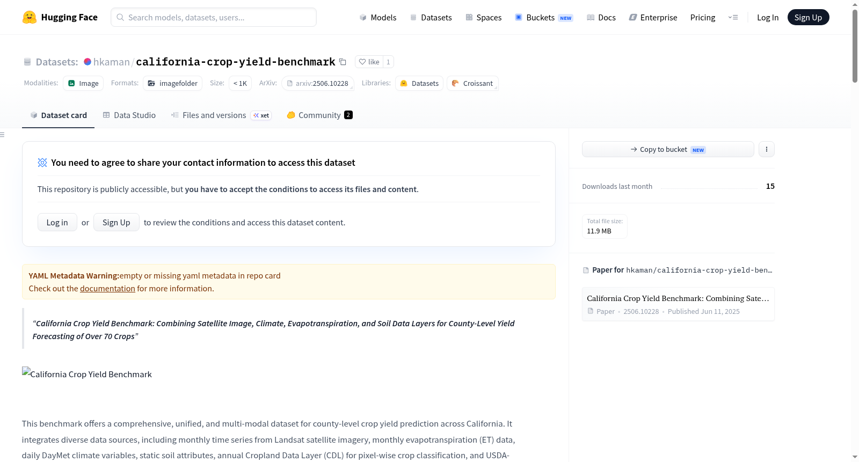Open the Datasets navigation item
859x462 pixels.
tap(431, 17)
